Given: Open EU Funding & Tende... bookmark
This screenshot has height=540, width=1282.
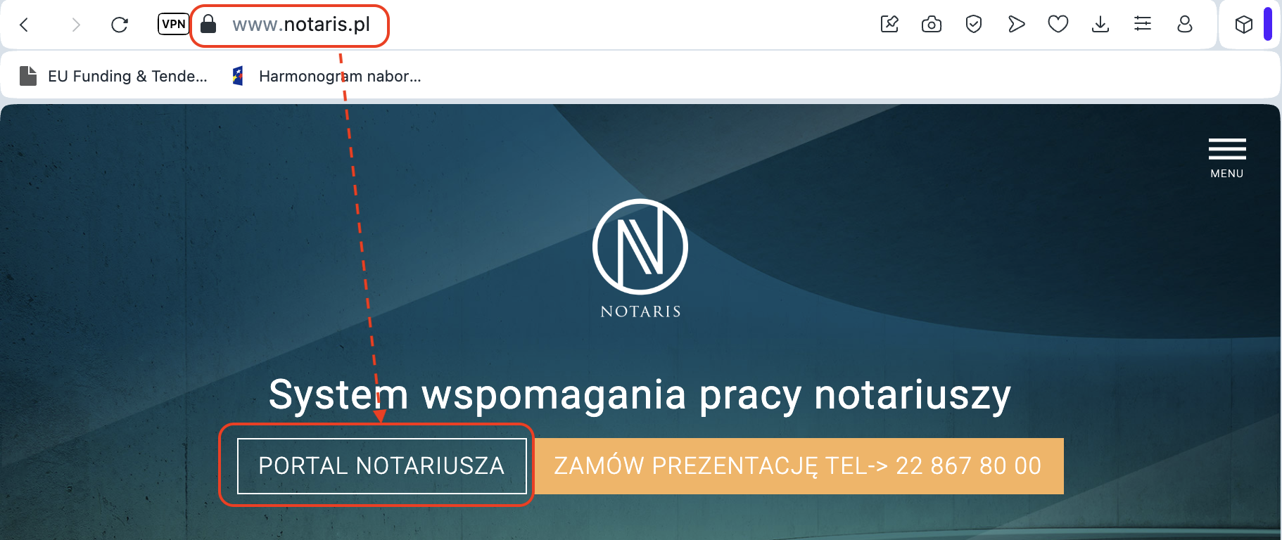Looking at the screenshot, I should pyautogui.click(x=113, y=76).
